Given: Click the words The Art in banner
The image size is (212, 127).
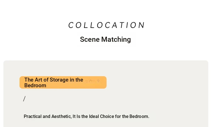Looking at the screenshot, I should [x=33, y=80].
